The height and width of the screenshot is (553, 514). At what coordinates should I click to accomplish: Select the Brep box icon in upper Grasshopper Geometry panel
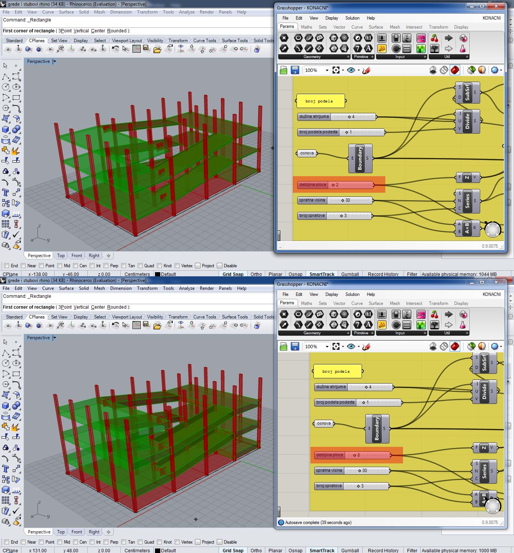coord(333,38)
